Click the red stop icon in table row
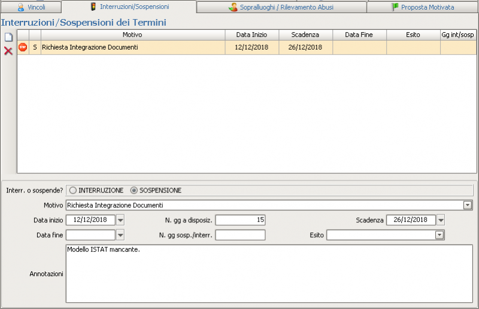The width and height of the screenshot is (479, 309). click(x=23, y=47)
